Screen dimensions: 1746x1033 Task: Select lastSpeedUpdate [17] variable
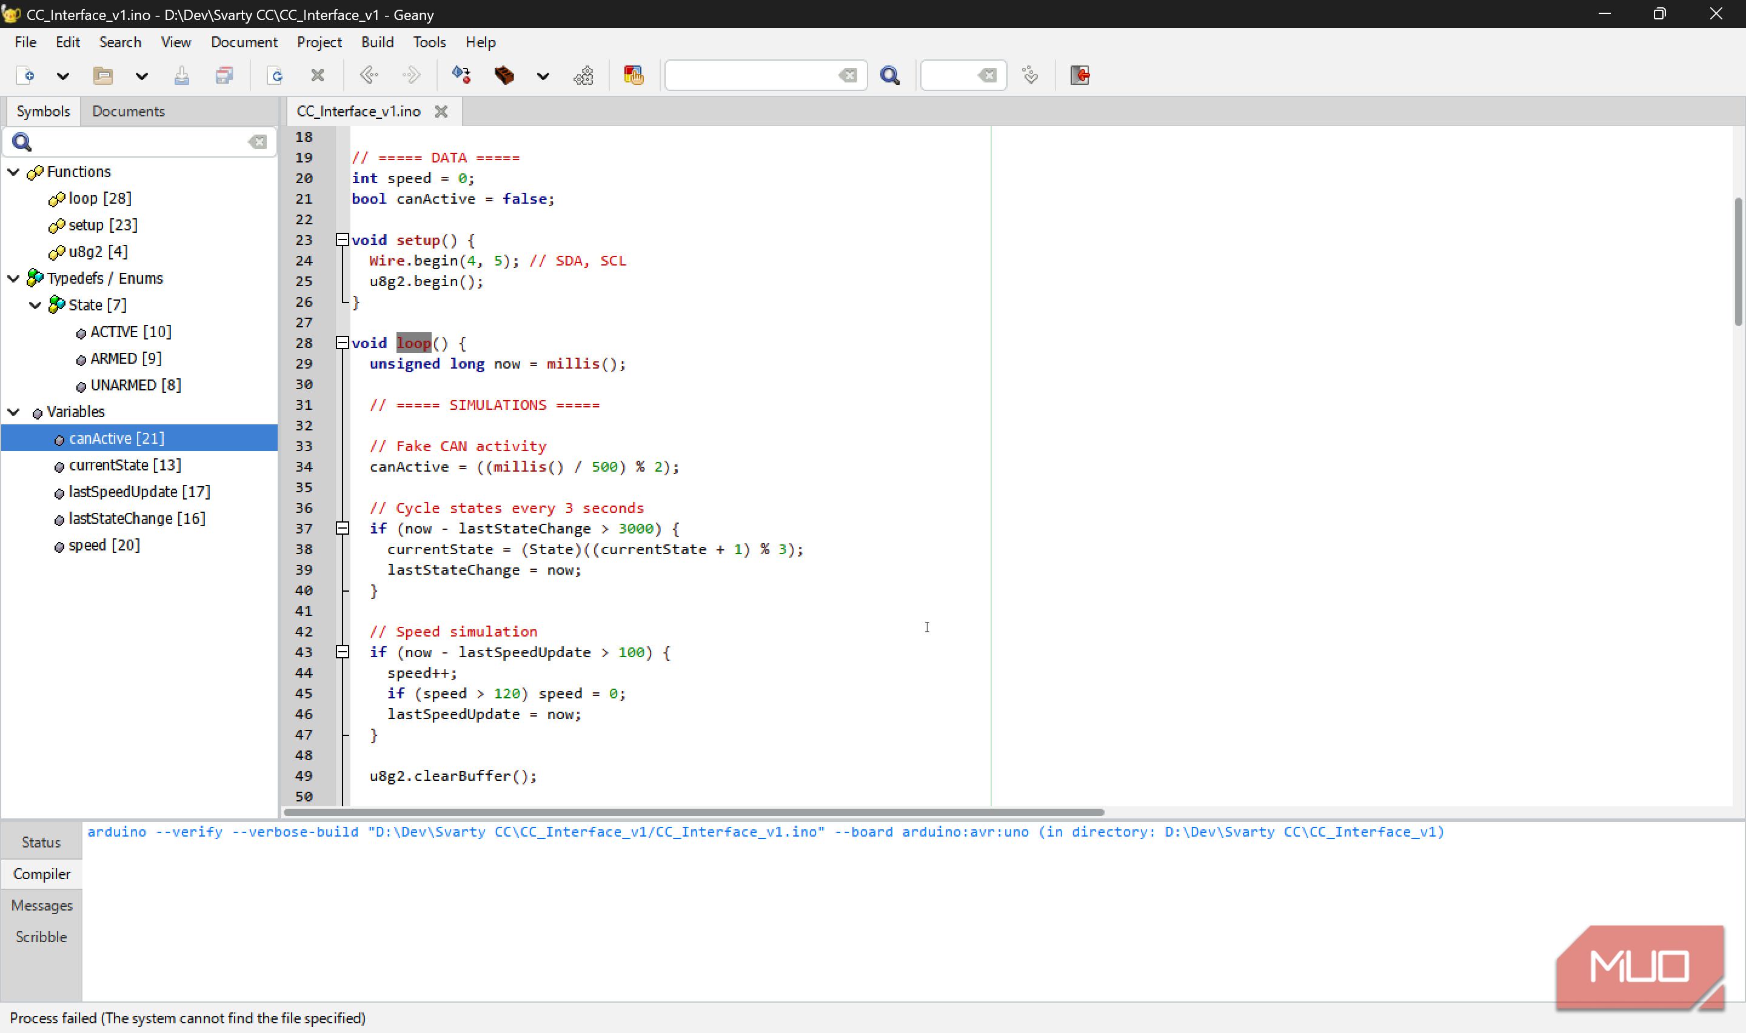coord(139,492)
